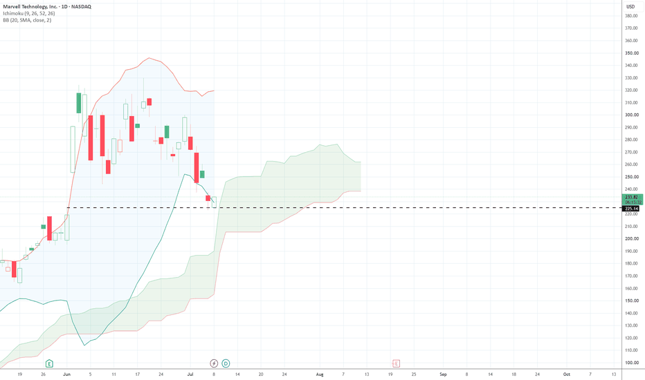Click the 350.00 price axis label
The width and height of the screenshot is (645, 380).
point(632,53)
